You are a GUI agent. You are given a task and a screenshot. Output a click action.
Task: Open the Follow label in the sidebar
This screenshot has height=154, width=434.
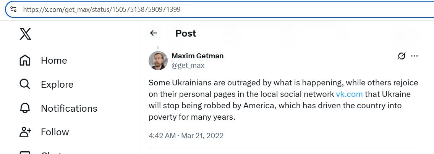55,132
